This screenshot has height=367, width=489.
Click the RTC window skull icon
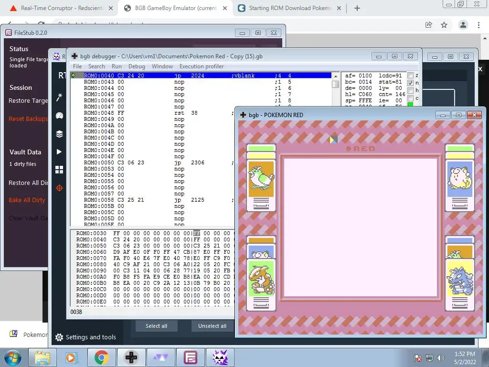pyautogui.click(x=56, y=56)
